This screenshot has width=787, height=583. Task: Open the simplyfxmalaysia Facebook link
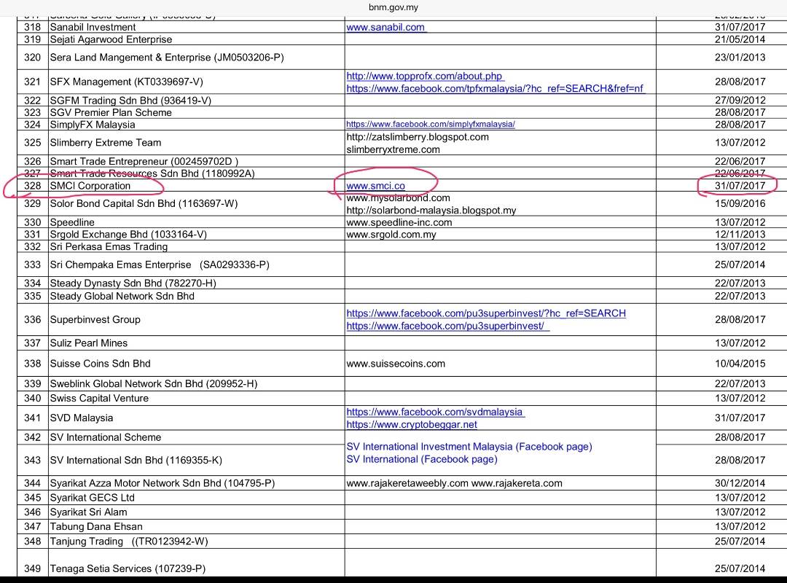[x=431, y=124]
